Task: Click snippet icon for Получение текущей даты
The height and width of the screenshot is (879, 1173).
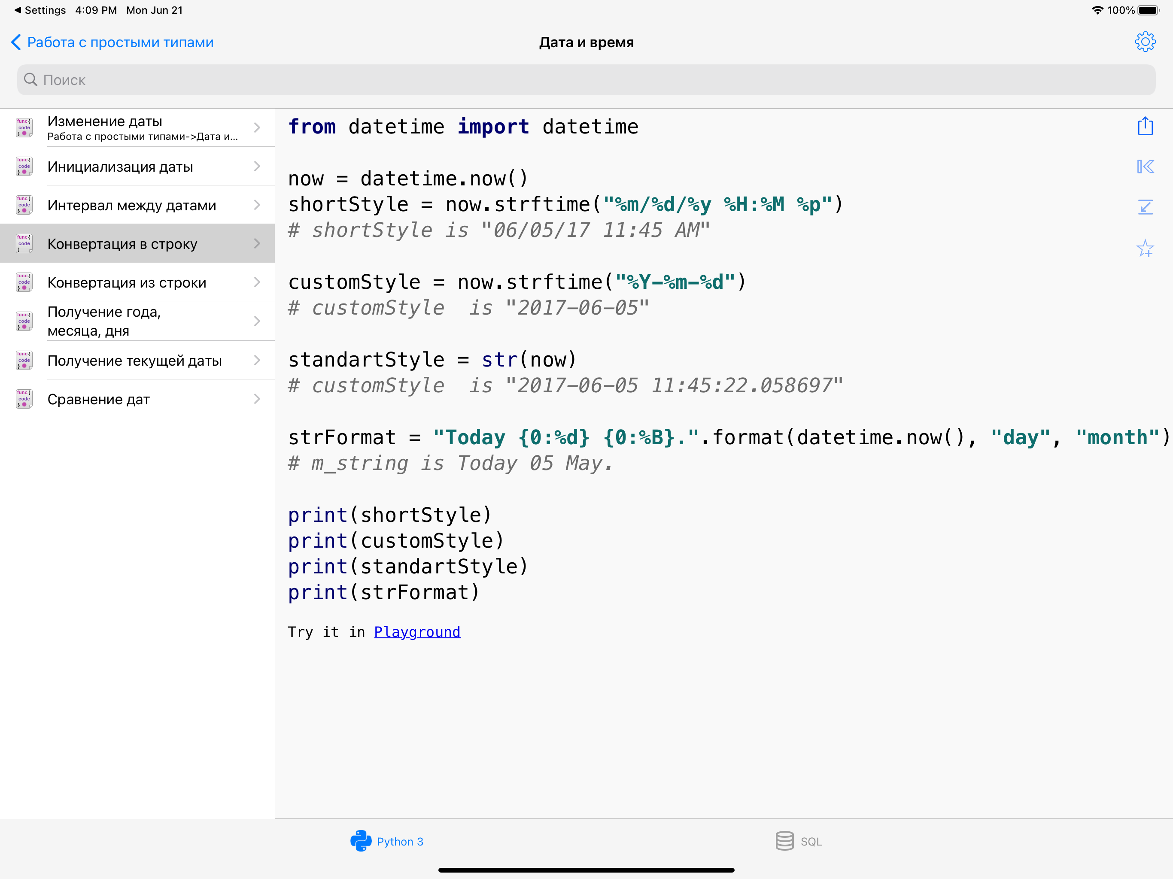Action: [24, 361]
